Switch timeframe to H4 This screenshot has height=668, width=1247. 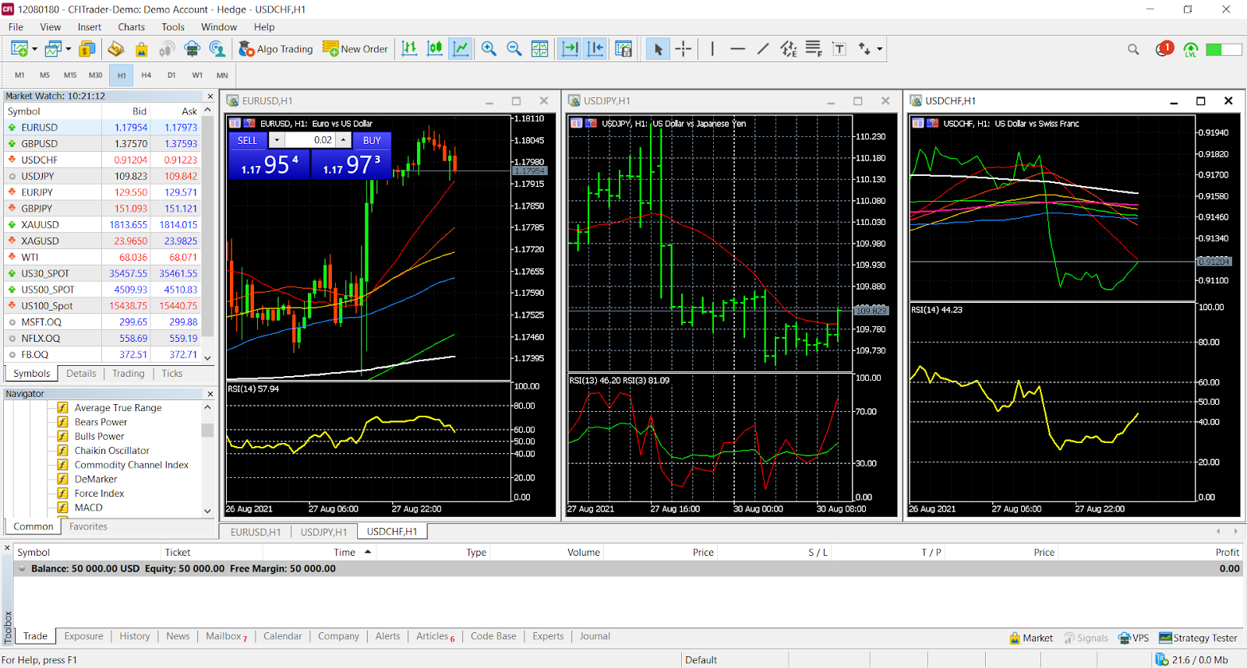tap(147, 76)
